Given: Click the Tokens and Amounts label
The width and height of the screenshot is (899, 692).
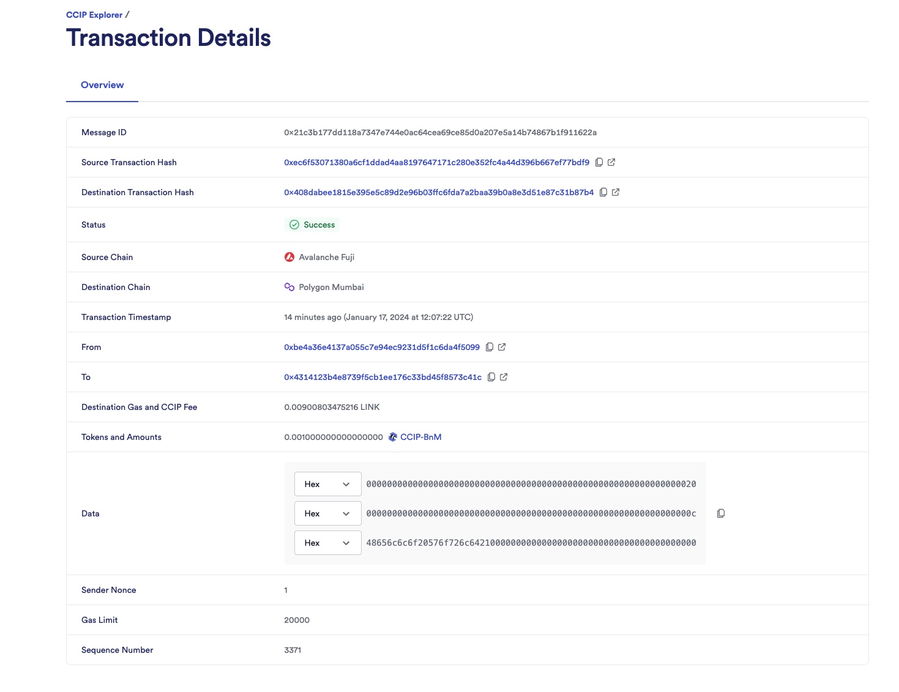Looking at the screenshot, I should tap(121, 437).
